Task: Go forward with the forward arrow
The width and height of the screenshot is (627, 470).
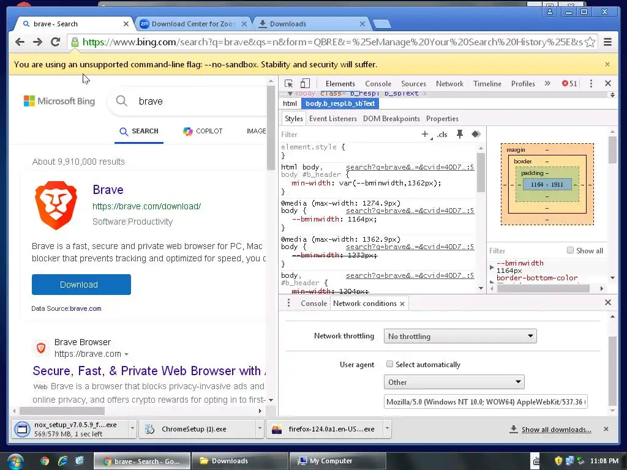Action: 37,42
